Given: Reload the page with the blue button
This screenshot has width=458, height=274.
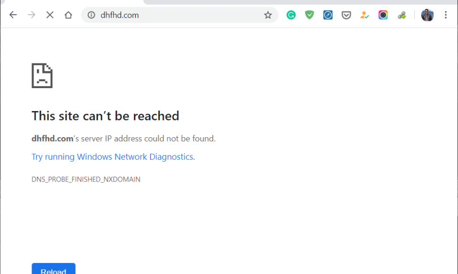Looking at the screenshot, I should 54,268.
